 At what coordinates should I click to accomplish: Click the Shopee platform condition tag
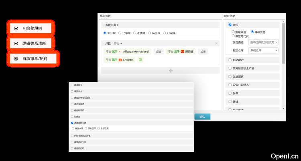tap(119, 60)
